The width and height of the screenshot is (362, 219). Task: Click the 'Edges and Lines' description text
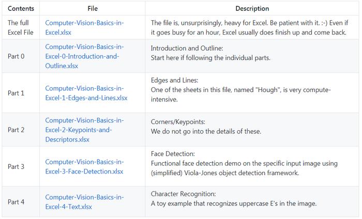point(175,80)
